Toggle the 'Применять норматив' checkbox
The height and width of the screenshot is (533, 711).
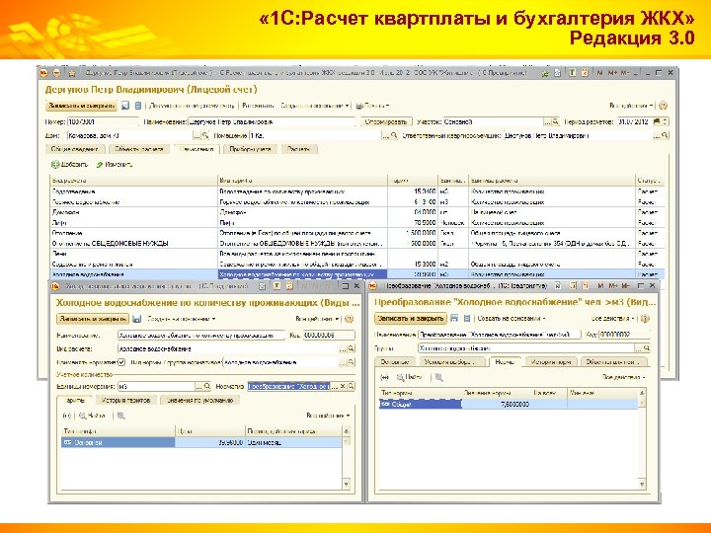click(121, 362)
